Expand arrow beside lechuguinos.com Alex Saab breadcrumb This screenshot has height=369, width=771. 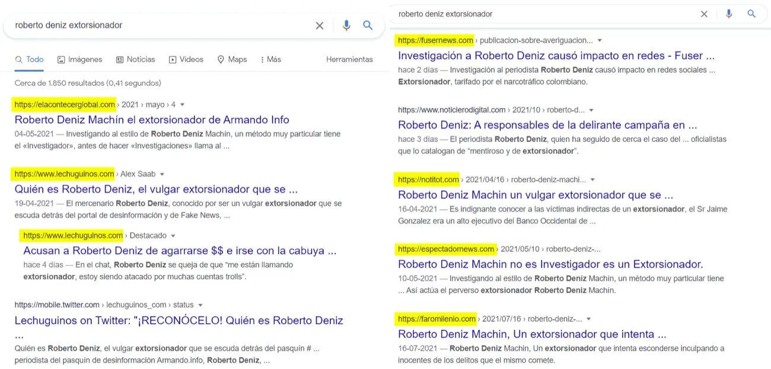[162, 174]
